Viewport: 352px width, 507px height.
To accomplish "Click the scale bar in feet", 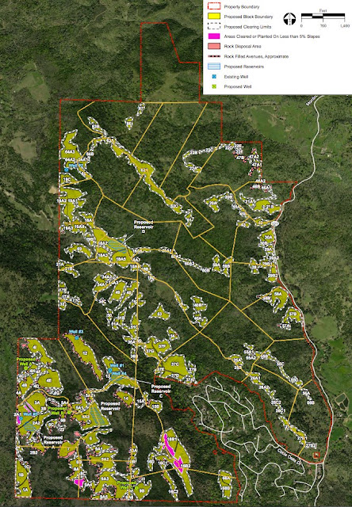I will pyautogui.click(x=323, y=16).
